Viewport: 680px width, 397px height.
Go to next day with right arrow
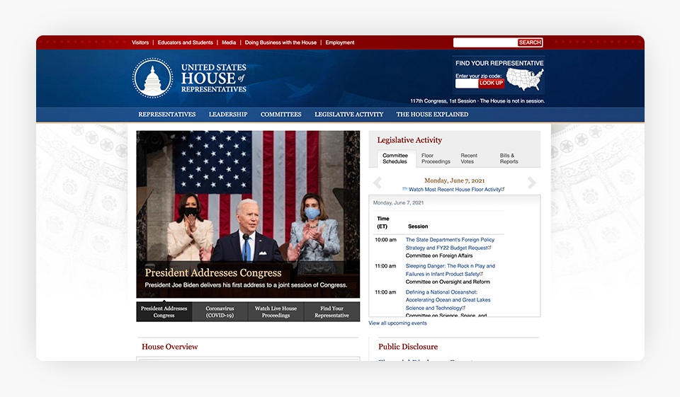(532, 183)
